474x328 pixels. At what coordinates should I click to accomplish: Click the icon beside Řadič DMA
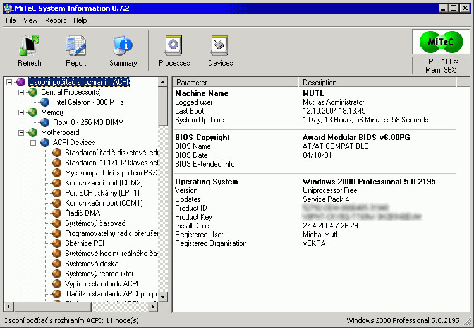57,213
